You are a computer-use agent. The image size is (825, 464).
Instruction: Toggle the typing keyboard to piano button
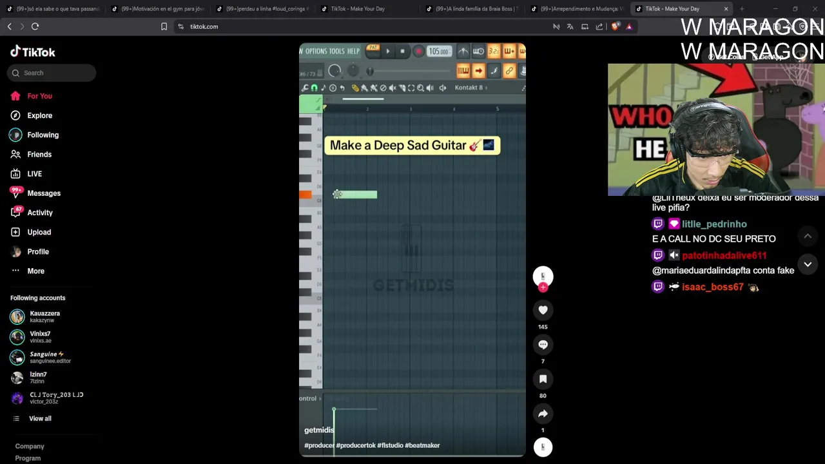(463, 70)
